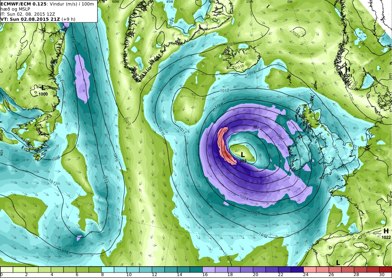Click the 0W longitude label at top

[x=290, y=2]
